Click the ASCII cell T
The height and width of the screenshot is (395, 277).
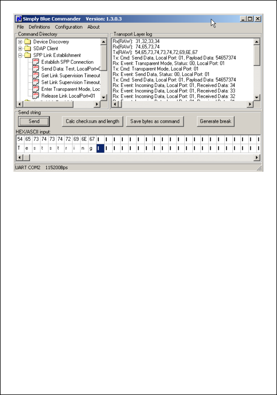pos(20,148)
